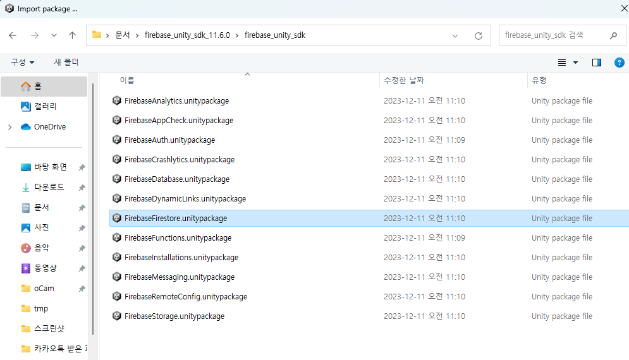Sort by the 수정한 날짜 column header
The image size is (629, 360).
(x=403, y=80)
